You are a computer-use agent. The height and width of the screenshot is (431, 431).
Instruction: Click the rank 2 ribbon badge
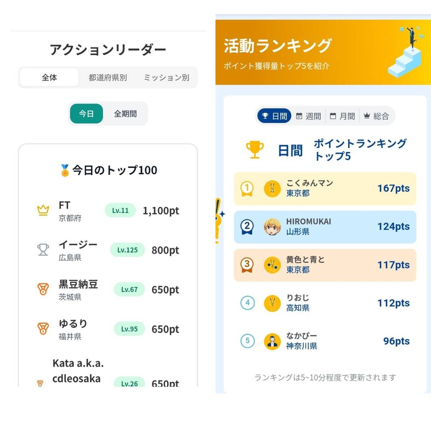[247, 227]
